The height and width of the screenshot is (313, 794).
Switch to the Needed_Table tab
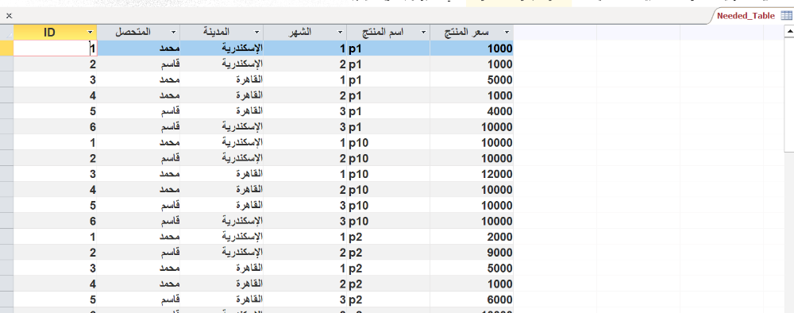pos(746,16)
